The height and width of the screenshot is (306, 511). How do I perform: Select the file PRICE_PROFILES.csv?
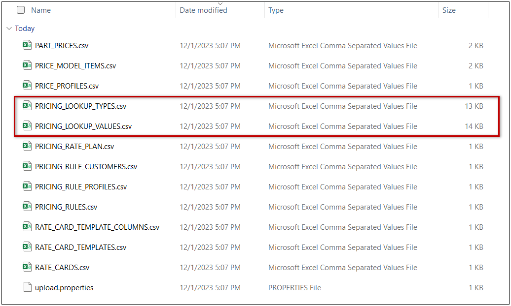(x=67, y=86)
